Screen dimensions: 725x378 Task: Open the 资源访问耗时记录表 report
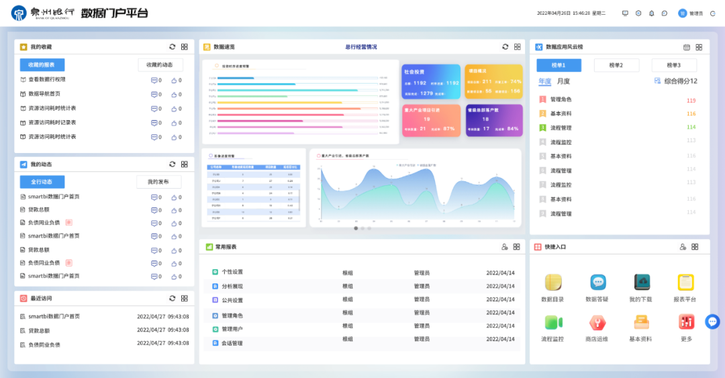[52, 123]
